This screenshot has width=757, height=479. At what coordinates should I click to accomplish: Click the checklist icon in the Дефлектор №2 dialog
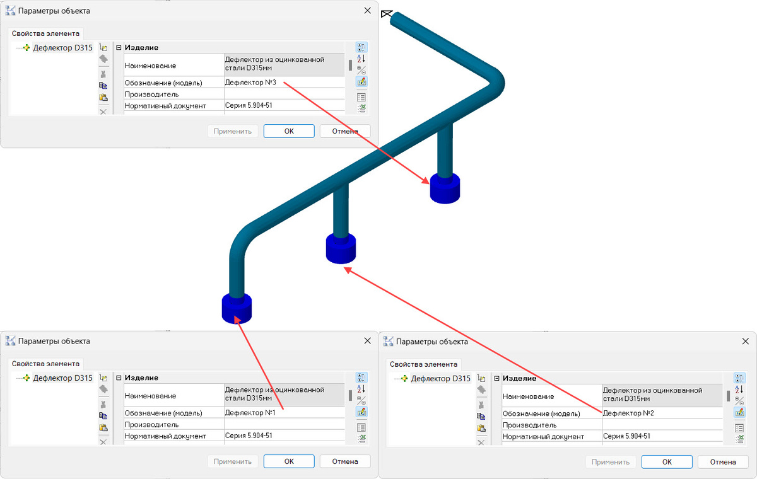click(x=739, y=439)
